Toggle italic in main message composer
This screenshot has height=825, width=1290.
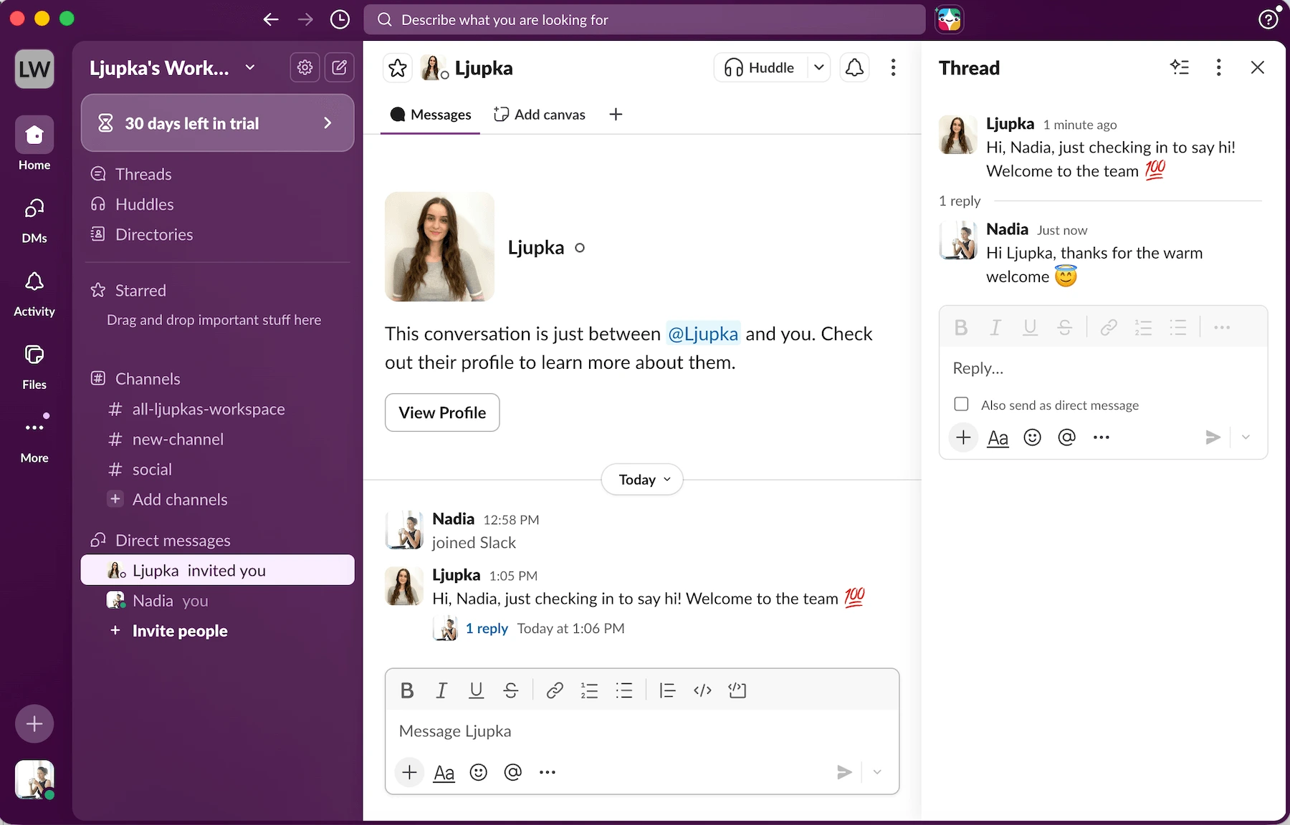point(441,690)
